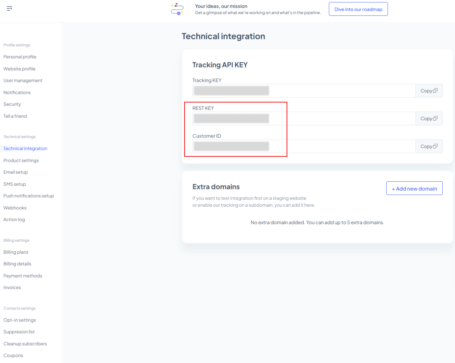The image size is (455, 363).
Task: Open the Webhooks section
Action: pyautogui.click(x=15, y=208)
